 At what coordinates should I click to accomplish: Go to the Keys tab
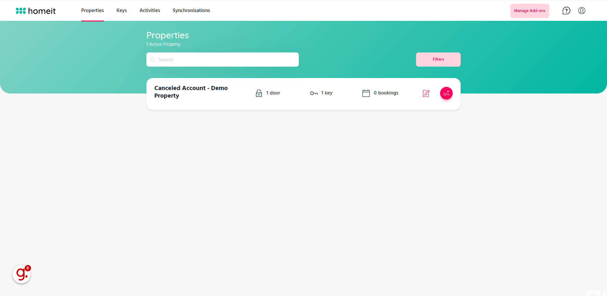coord(121,10)
